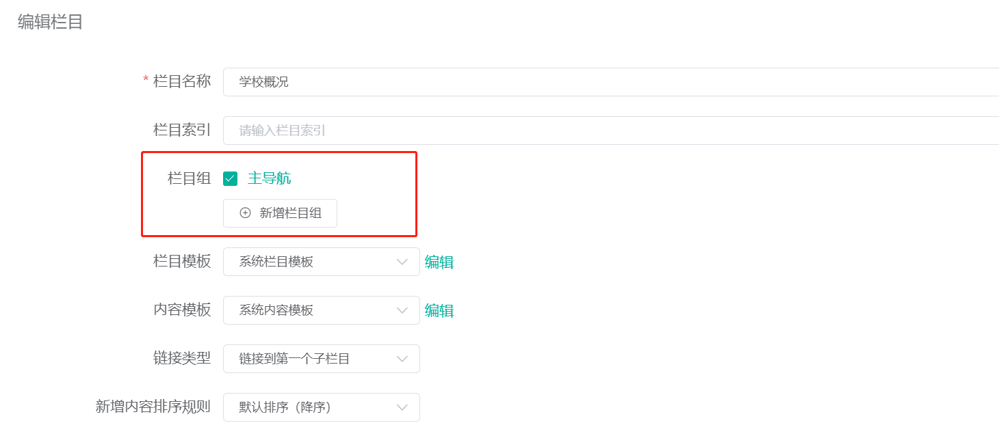Open the 系统栏目模板 dropdown
Screen dimensions: 999x436
point(322,262)
